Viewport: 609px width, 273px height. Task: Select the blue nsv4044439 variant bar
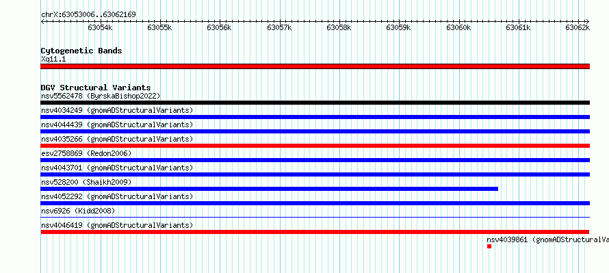[x=315, y=131]
